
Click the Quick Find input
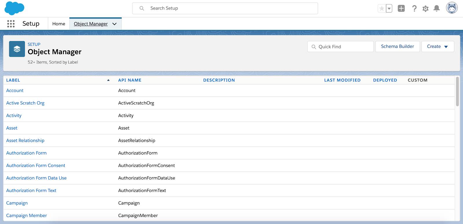(x=340, y=47)
